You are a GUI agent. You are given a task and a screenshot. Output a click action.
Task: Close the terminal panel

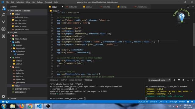point(192,80)
